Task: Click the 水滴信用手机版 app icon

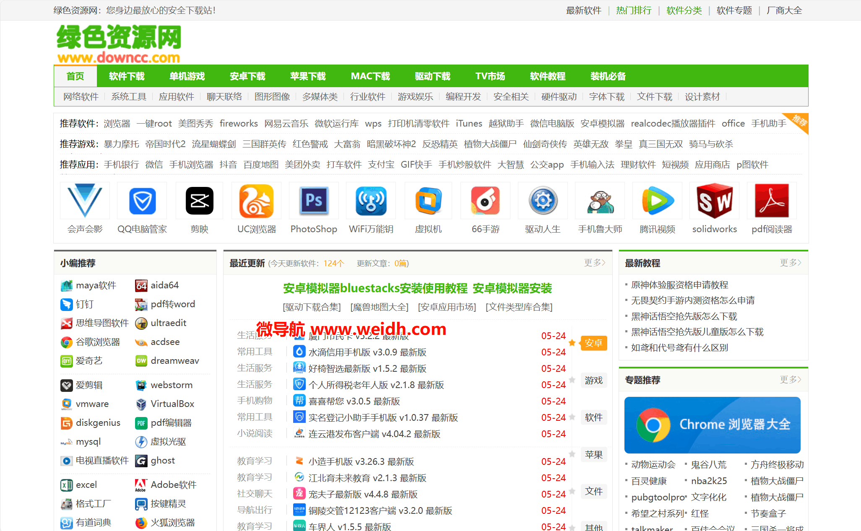Action: (x=299, y=352)
